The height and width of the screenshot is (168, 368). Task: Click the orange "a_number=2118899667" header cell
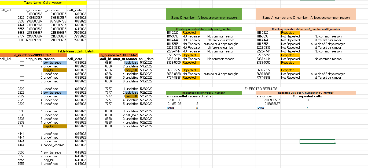point(119,55)
